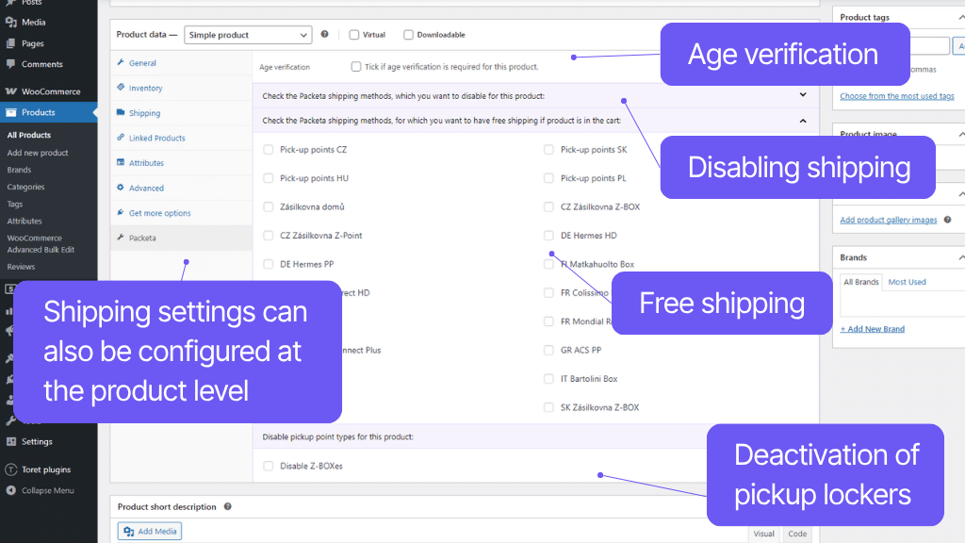Collapse the Brands panel
The height and width of the screenshot is (543, 965).
pos(960,257)
